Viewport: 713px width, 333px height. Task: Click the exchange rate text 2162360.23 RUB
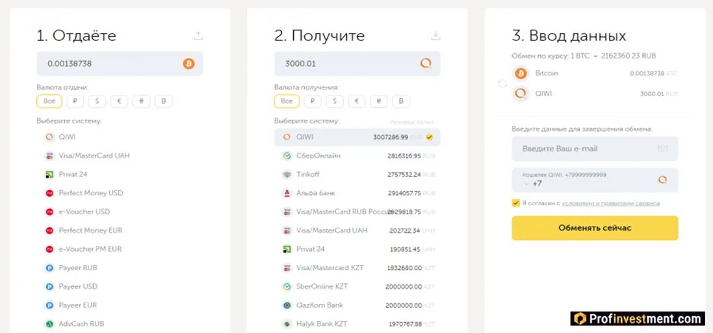pyautogui.click(x=629, y=56)
